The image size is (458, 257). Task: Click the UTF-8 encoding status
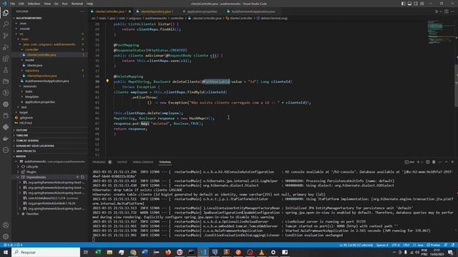396,245
